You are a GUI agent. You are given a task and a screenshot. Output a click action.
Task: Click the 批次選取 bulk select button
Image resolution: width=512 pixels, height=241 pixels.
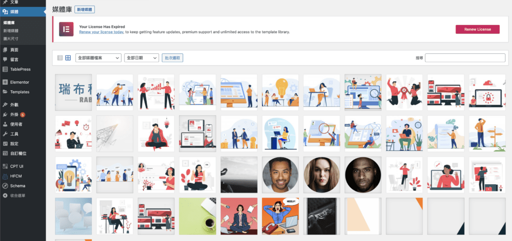tap(172, 58)
